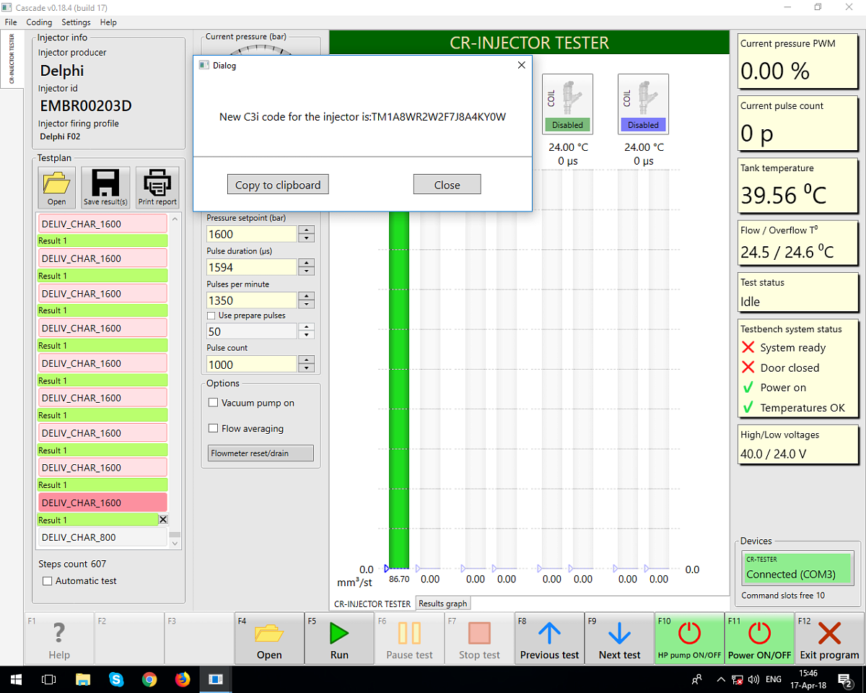Select the highlighted darker DELIV_CHAR_1600 step
The width and height of the screenshot is (866, 693).
(102, 502)
